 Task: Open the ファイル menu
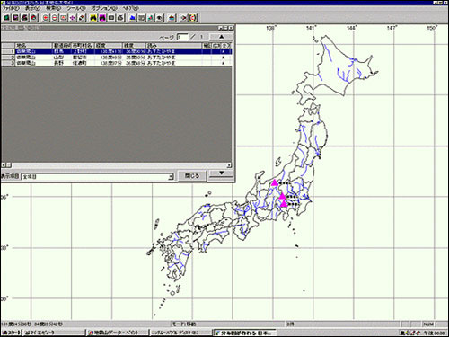pyautogui.click(x=11, y=8)
